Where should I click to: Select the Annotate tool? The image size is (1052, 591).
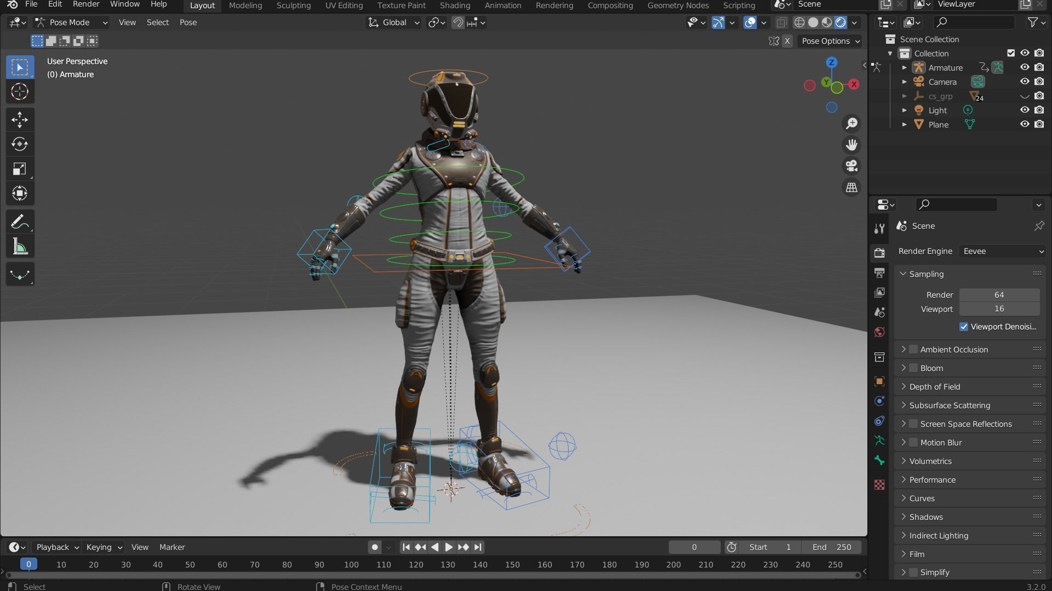coord(20,222)
